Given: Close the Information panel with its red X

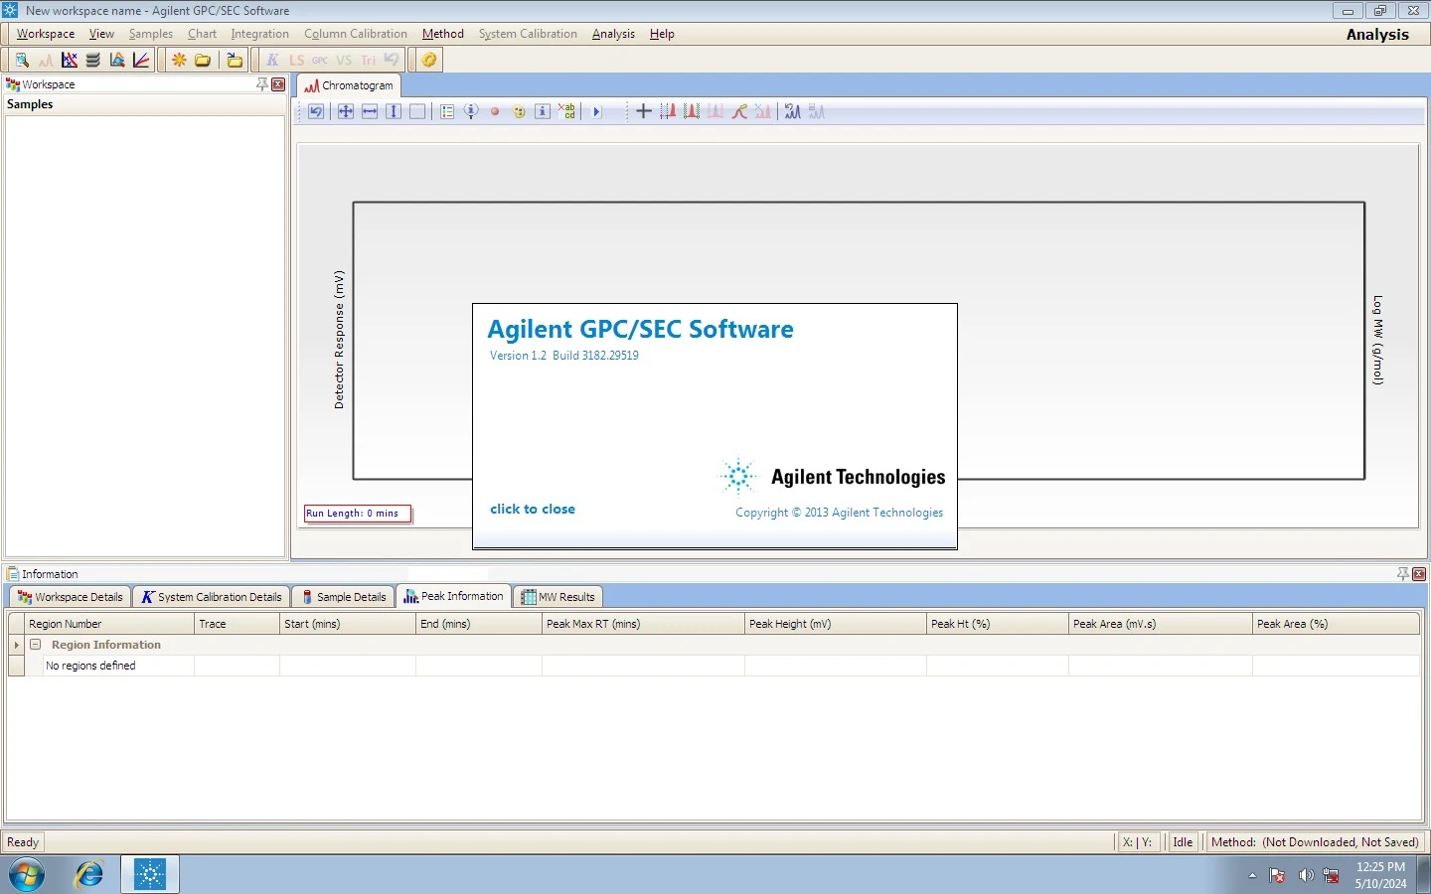Looking at the screenshot, I should [x=1419, y=574].
